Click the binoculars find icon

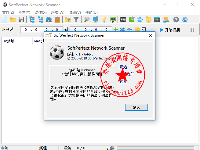coord(49,20)
